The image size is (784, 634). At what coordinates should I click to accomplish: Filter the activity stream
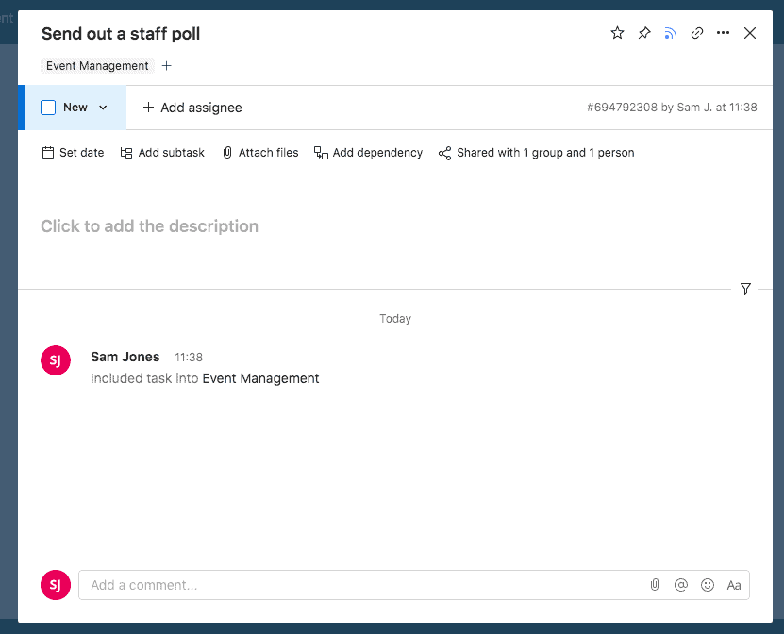(745, 289)
